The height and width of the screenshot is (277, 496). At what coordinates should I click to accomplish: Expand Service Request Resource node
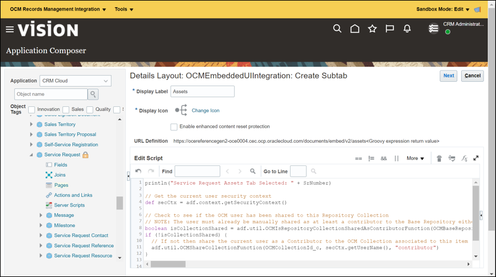tap(41, 256)
